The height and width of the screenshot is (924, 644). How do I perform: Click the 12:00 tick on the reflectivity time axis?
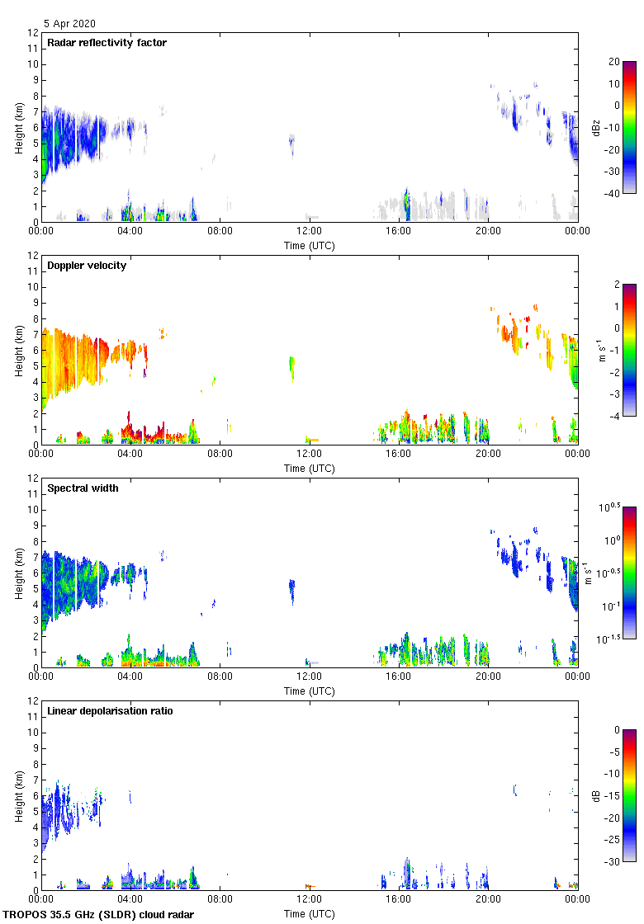click(x=310, y=232)
